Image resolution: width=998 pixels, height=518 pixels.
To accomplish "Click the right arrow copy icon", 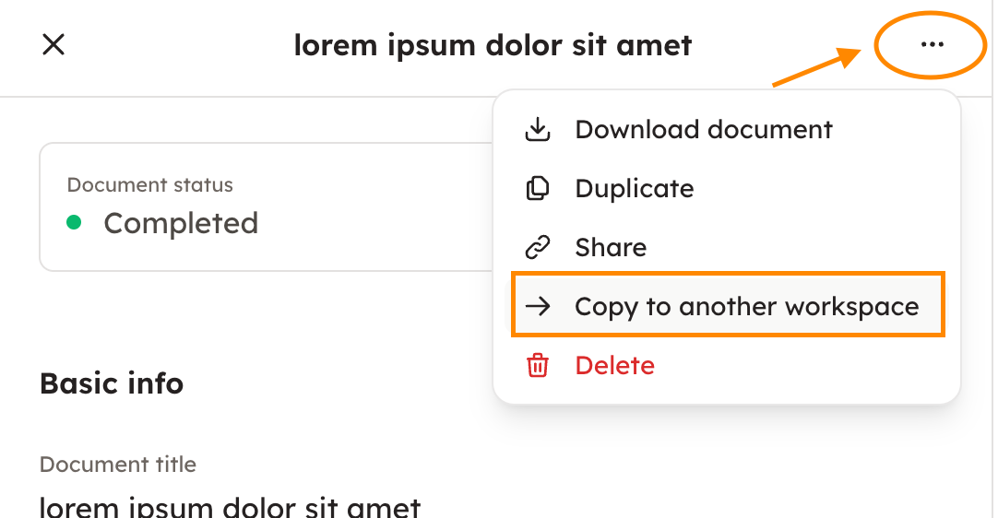I will (x=537, y=307).
